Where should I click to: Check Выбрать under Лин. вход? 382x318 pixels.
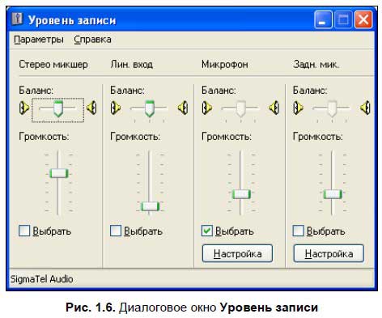(x=116, y=231)
